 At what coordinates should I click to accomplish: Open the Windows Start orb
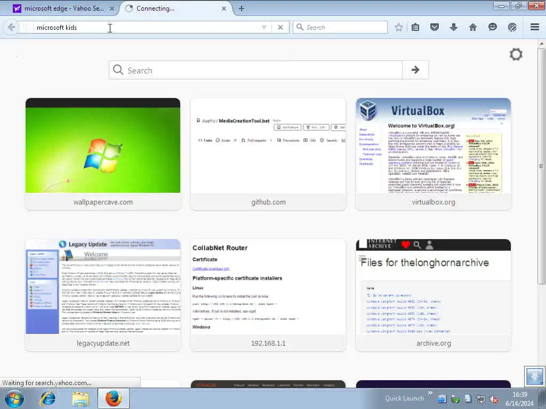[x=14, y=398]
